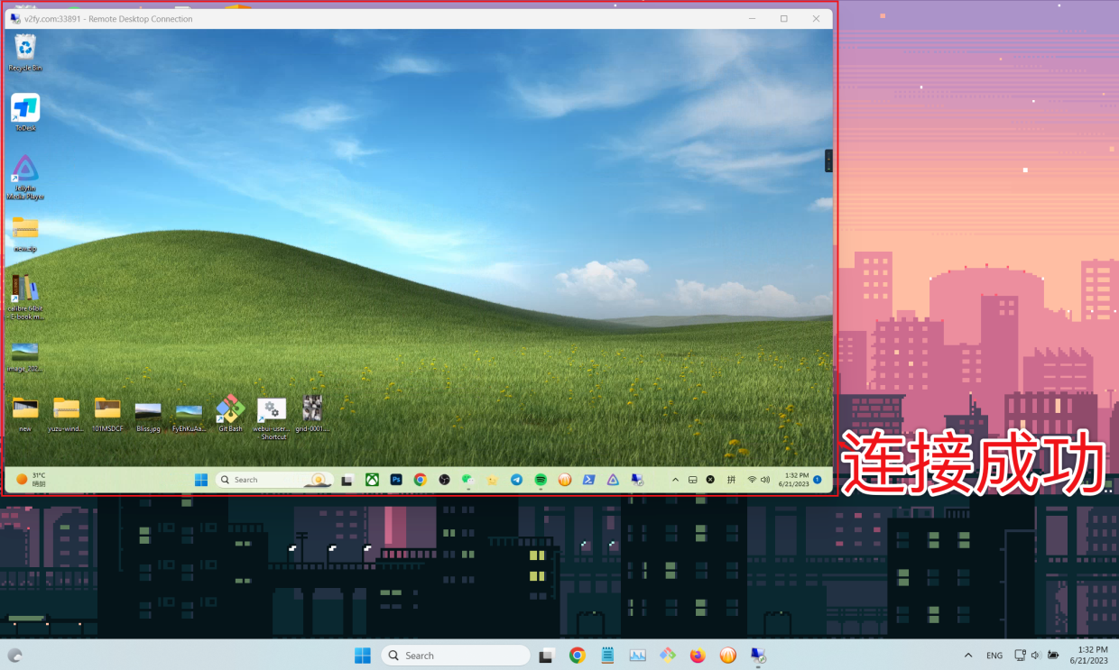Open Photoshop from the remote taskbar
This screenshot has width=1119, height=670.
coord(396,479)
